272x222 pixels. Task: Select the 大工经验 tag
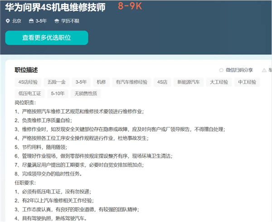(x=219, y=82)
